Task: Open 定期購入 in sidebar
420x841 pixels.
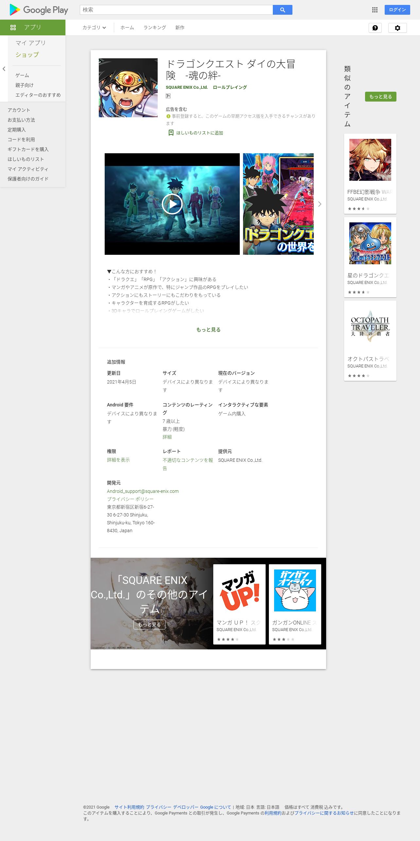Action: [17, 130]
